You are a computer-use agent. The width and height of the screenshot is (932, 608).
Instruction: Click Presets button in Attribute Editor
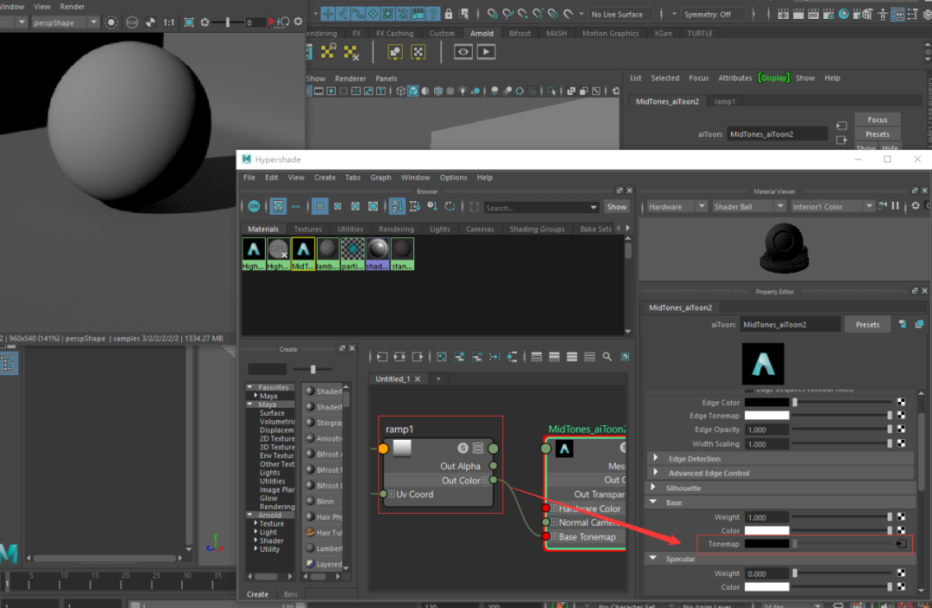878,135
